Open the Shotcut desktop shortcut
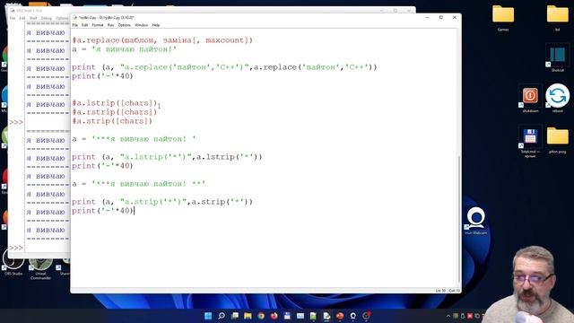 [x=557, y=57]
